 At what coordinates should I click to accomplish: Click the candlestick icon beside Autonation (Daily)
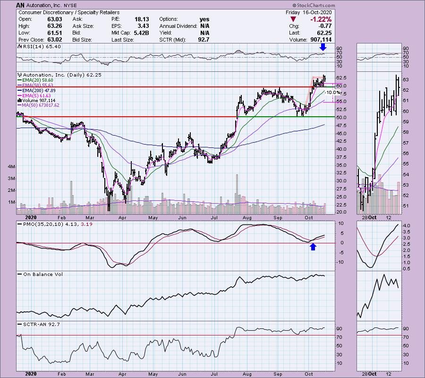(x=19, y=75)
